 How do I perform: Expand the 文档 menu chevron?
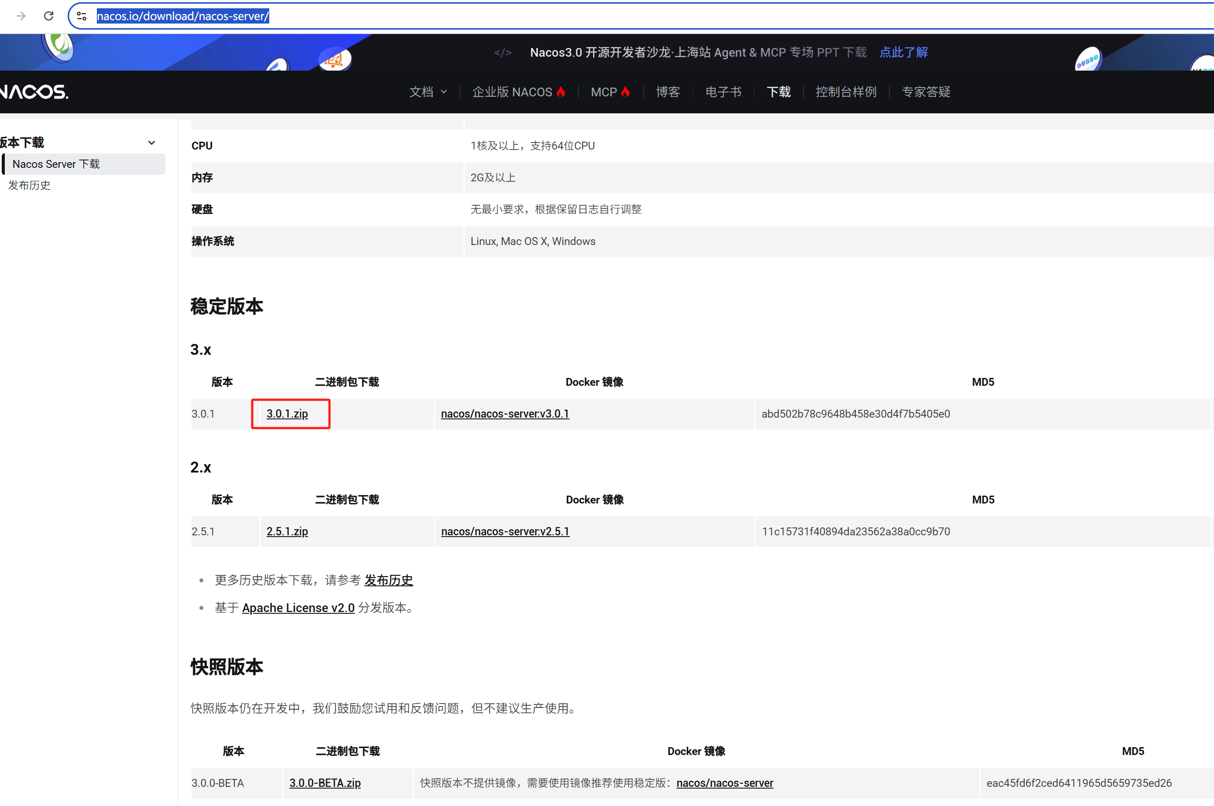click(444, 92)
